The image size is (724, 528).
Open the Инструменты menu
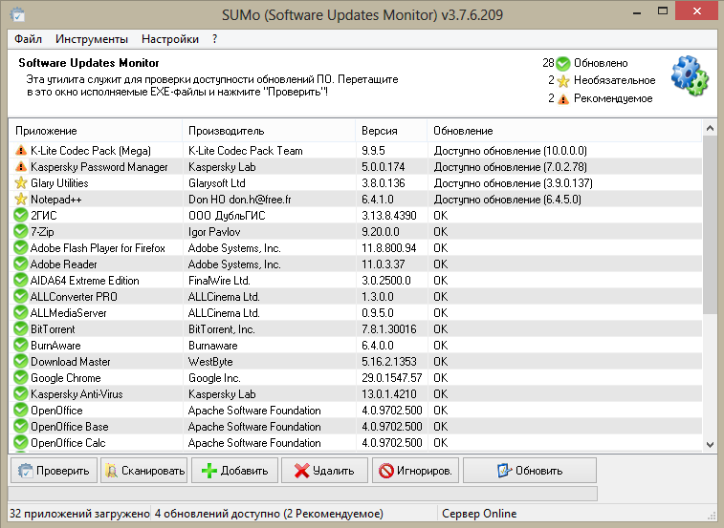[92, 39]
